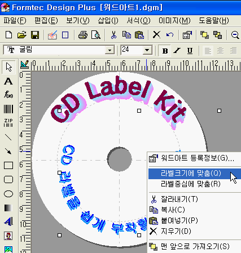Viewport: 241px width, 253px height.
Task: Toggle italic formatting button
Action: coord(177,51)
